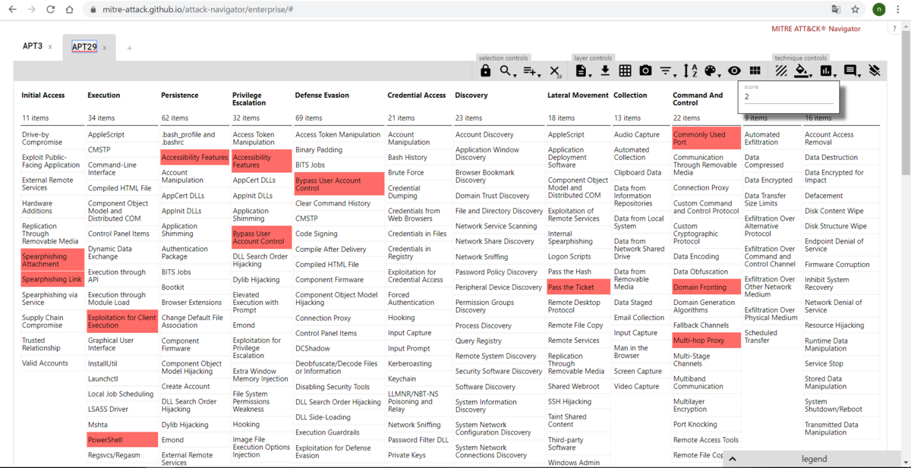The image size is (911, 468).
Task: Click into the score input field
Action: (788, 97)
